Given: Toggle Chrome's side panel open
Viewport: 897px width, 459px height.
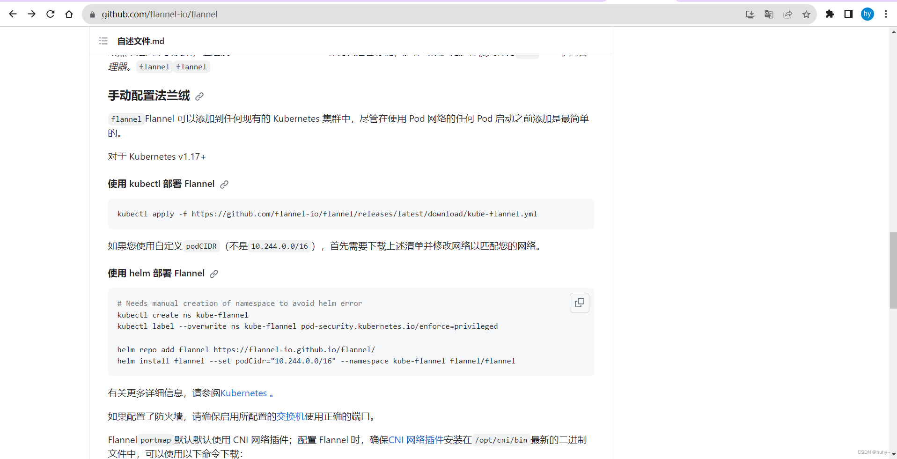Looking at the screenshot, I should [x=847, y=14].
